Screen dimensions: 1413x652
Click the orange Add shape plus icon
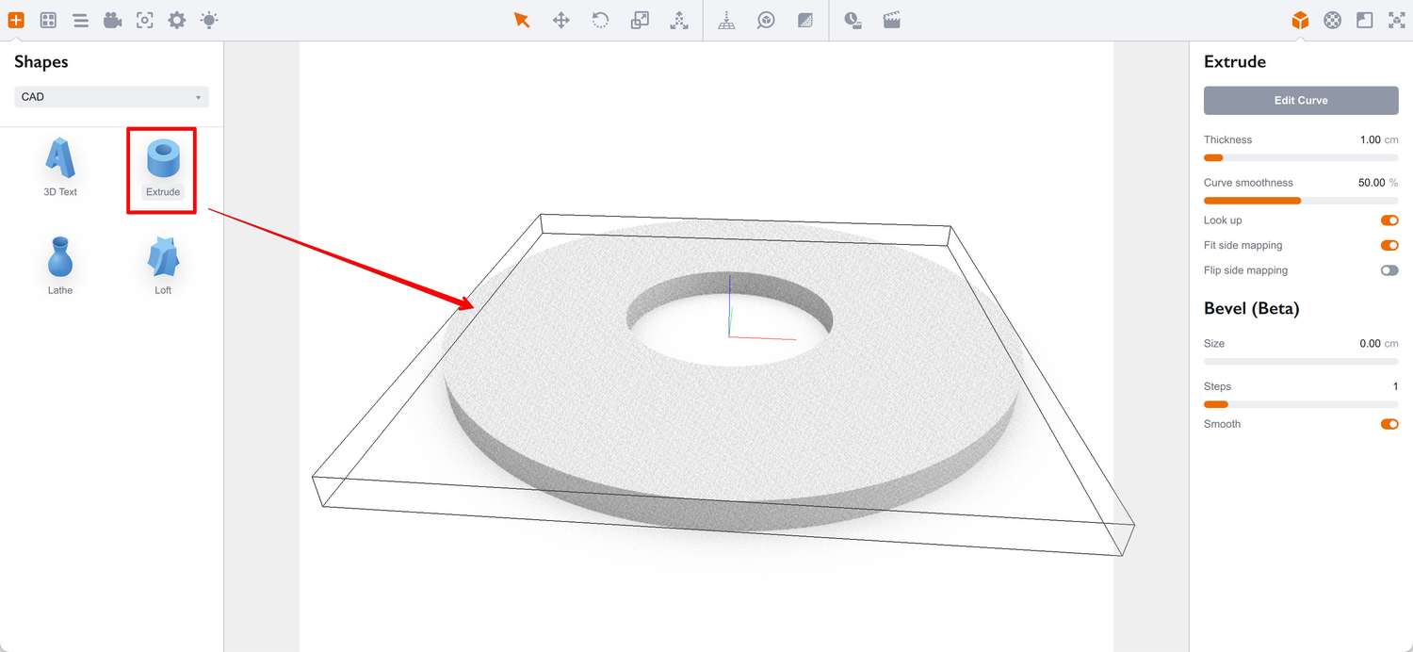(x=16, y=20)
